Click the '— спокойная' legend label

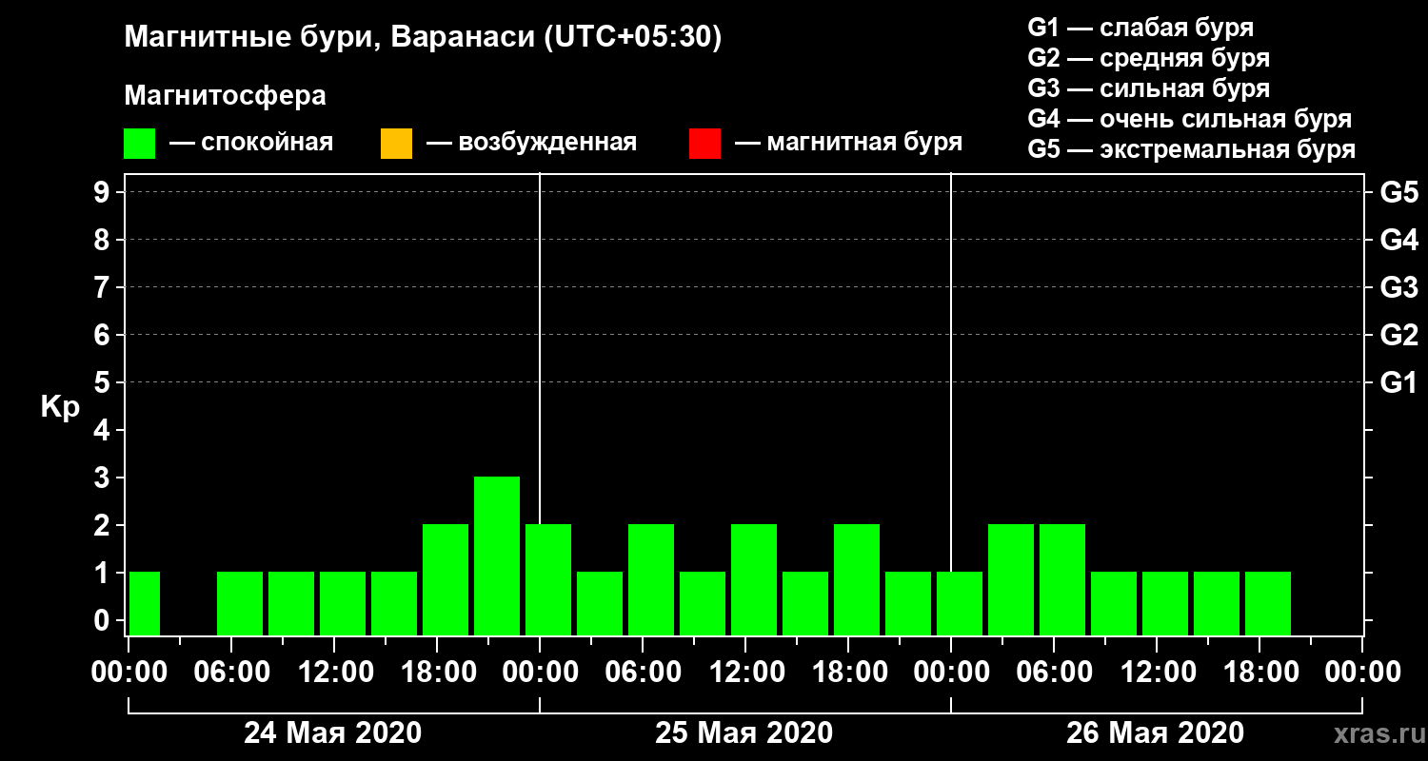click(x=251, y=144)
